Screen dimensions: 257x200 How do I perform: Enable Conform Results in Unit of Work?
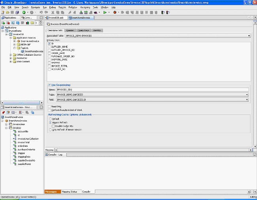[x=49, y=110]
